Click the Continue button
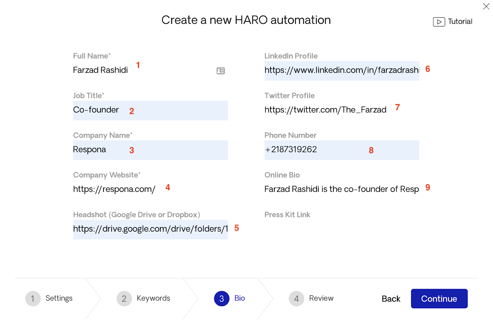Screen dimensions: 493x320 tap(439, 298)
